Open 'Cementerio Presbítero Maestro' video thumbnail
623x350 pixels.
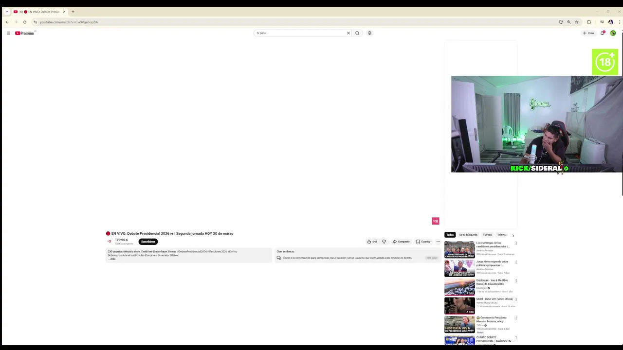(x=459, y=324)
